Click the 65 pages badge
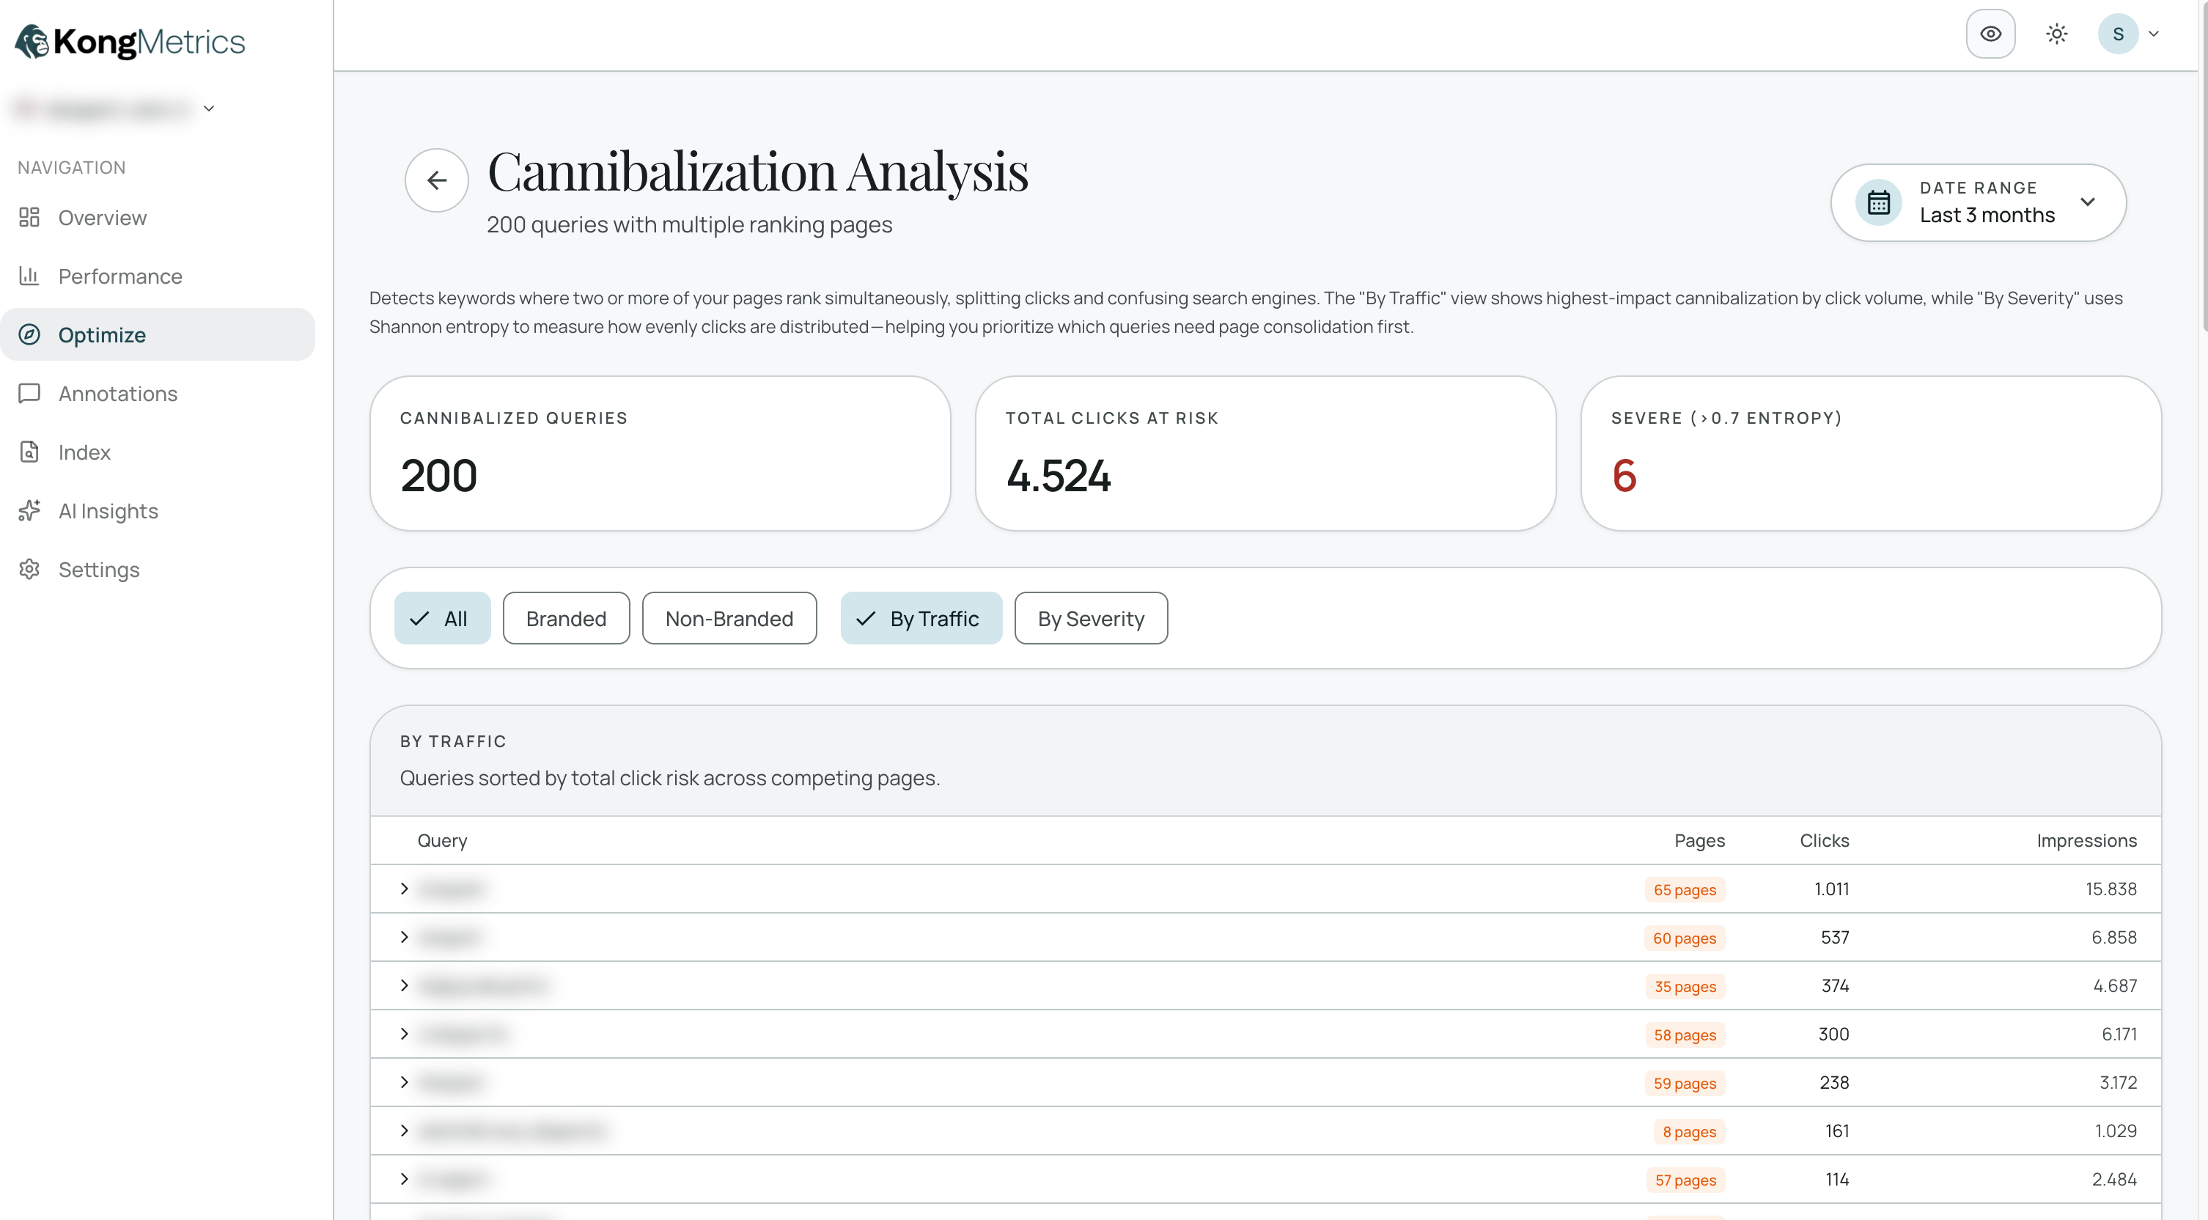This screenshot has width=2208, height=1220. 1685,889
